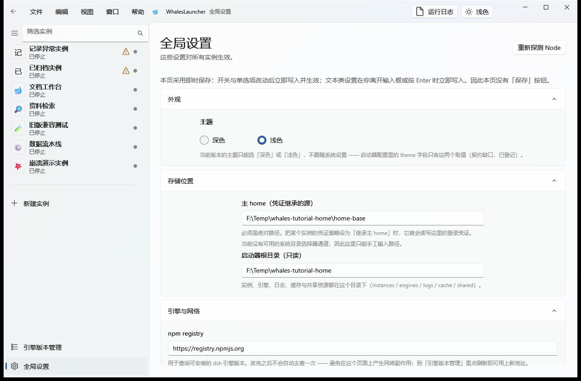Image resolution: width=581 pixels, height=381 pixels.
Task: Click the status dot of 资料检索
Action: pyautogui.click(x=135, y=109)
